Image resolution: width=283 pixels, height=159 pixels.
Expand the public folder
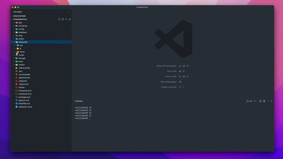pyautogui.click(x=42, y=39)
